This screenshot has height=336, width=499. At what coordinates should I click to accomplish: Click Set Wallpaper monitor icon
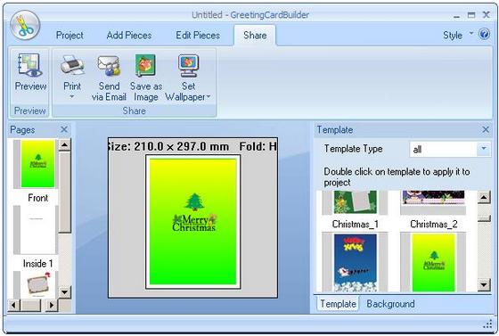188,66
